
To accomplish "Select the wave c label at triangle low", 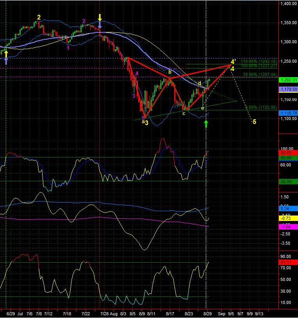I will coord(184,113).
